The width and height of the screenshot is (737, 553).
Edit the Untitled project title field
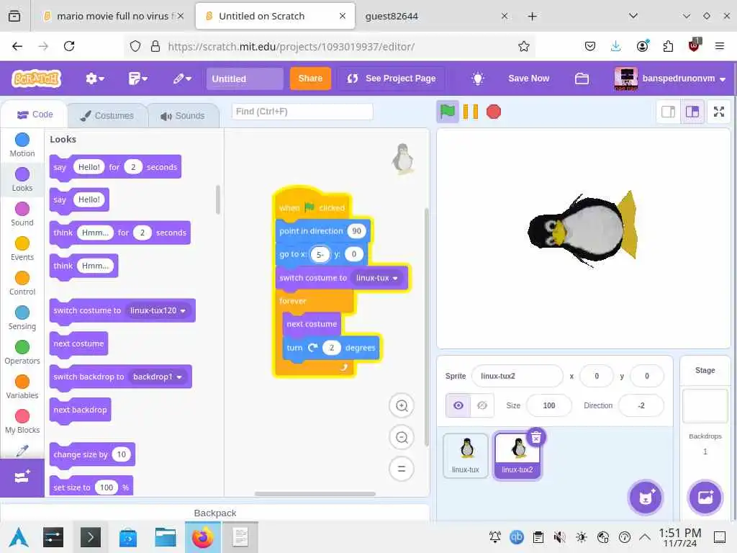tap(245, 78)
